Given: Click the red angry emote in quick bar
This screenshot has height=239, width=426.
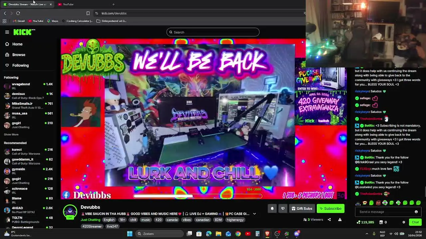Looking at the screenshot, I should click(x=378, y=203).
